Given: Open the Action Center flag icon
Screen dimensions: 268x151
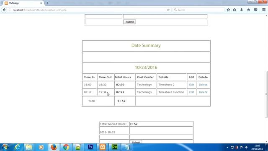Looking at the screenshot, I should [242, 147].
